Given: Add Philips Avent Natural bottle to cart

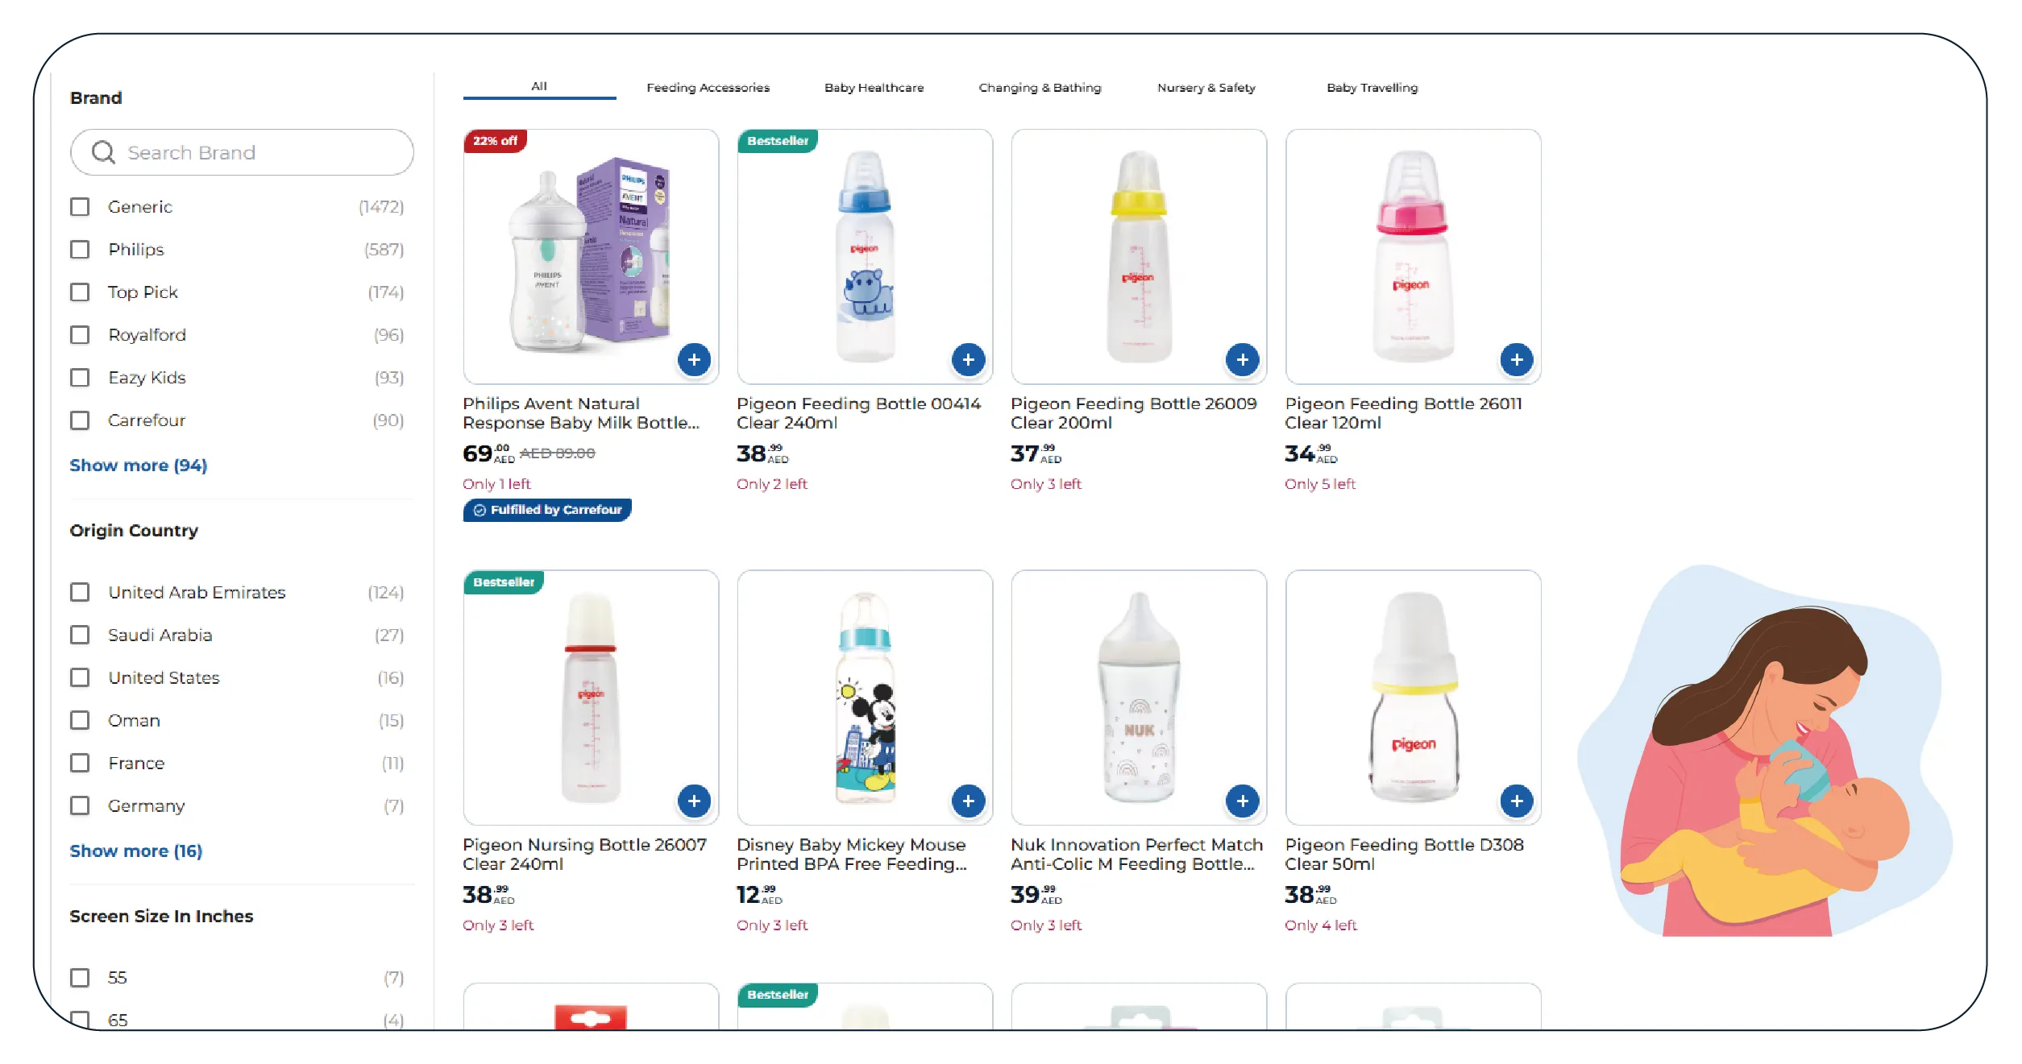Looking at the screenshot, I should click(694, 360).
